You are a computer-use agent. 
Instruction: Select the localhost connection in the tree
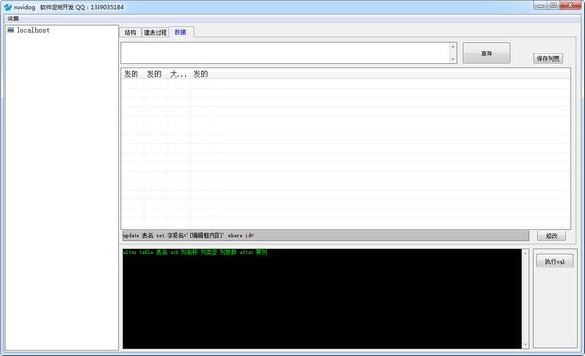pyautogui.click(x=32, y=30)
